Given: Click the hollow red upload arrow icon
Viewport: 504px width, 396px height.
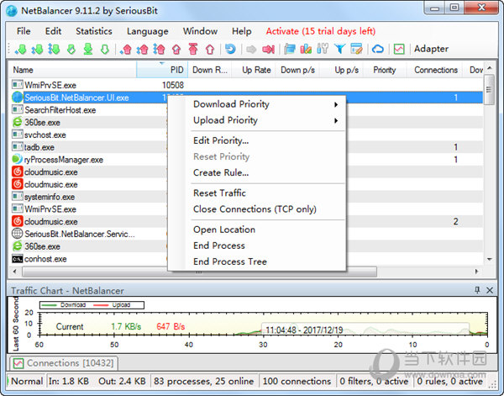Looking at the screenshot, I should point(210,50).
